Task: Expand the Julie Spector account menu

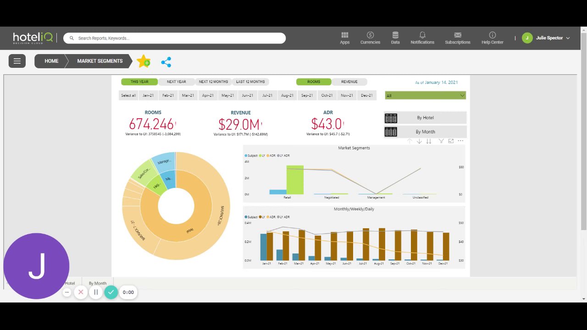Action: tap(568, 38)
